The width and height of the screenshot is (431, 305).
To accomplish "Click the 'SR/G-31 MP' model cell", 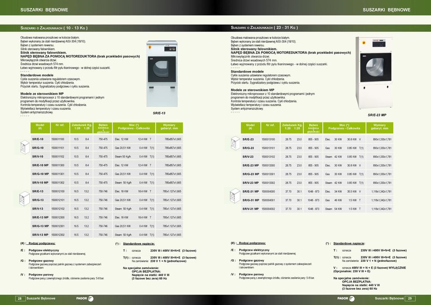I will [251, 200].
